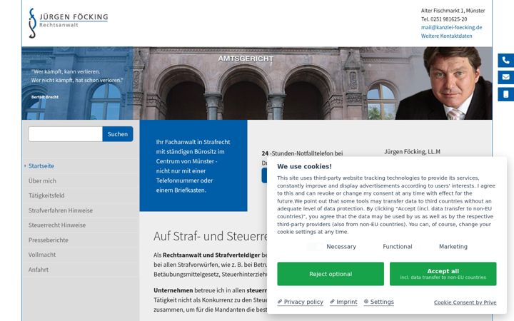This screenshot has height=321, width=514.
Task: Open Strafverfahren Hinweise in the sidebar
Action: (60, 210)
